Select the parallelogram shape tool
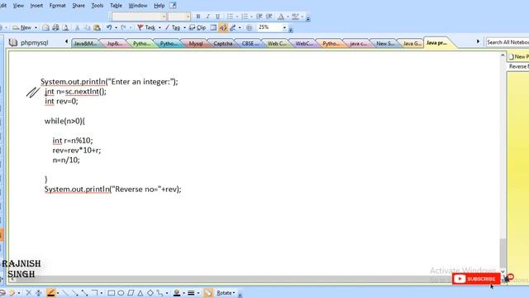The width and height of the screenshot is (529, 298). pos(131,293)
